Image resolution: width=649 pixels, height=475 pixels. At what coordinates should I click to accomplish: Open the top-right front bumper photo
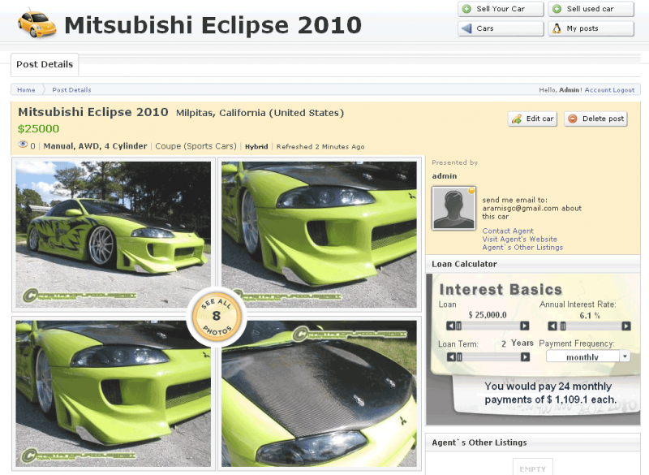click(319, 234)
